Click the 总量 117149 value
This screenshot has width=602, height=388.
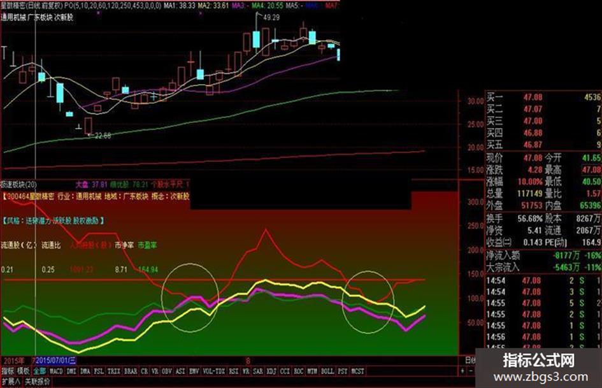click(x=530, y=193)
